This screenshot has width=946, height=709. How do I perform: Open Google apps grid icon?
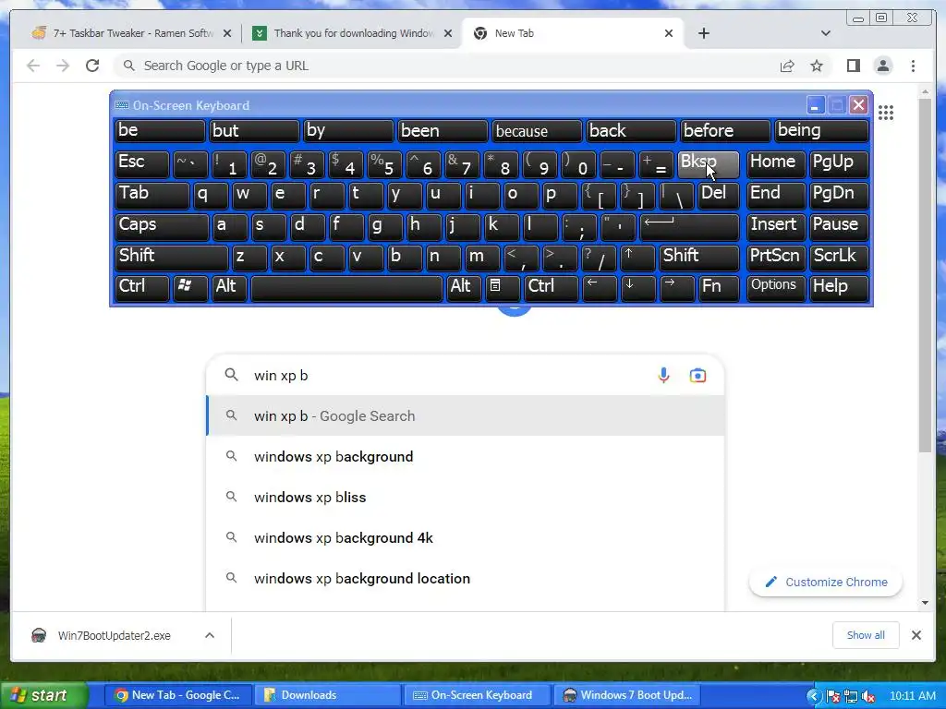886,112
